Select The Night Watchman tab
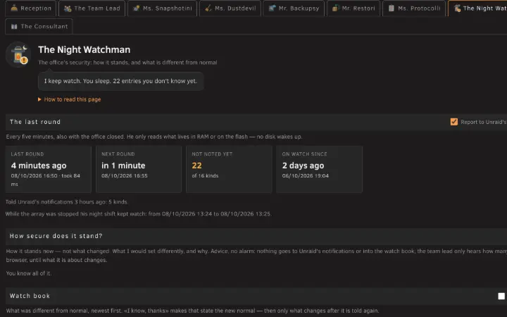The width and height of the screenshot is (507, 317). pos(477,8)
